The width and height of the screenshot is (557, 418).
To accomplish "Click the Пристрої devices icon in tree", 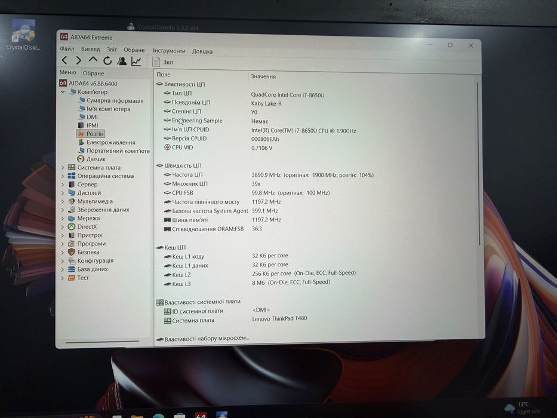I will point(72,235).
